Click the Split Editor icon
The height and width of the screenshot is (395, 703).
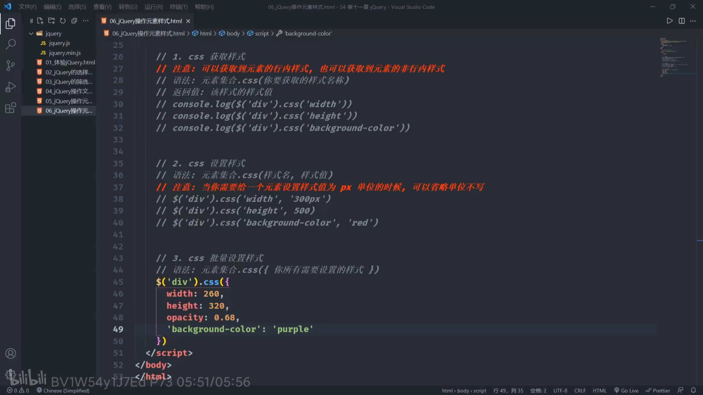681,21
